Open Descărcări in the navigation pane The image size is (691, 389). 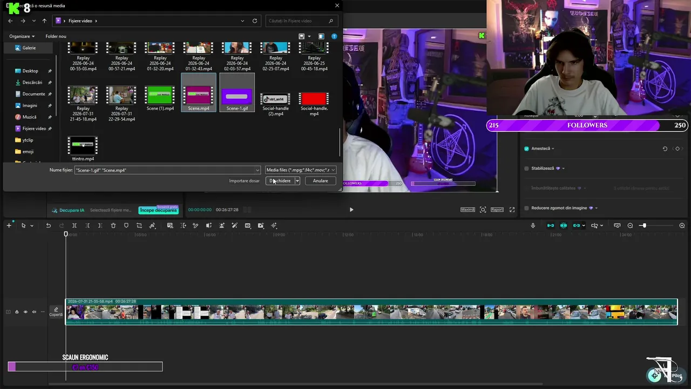(x=32, y=83)
